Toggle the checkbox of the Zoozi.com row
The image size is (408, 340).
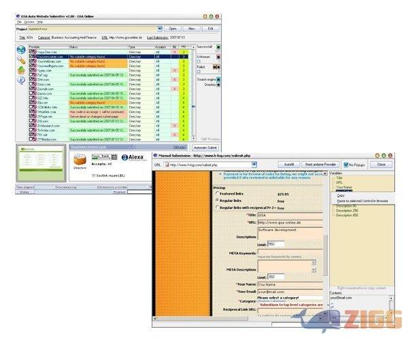point(31,84)
